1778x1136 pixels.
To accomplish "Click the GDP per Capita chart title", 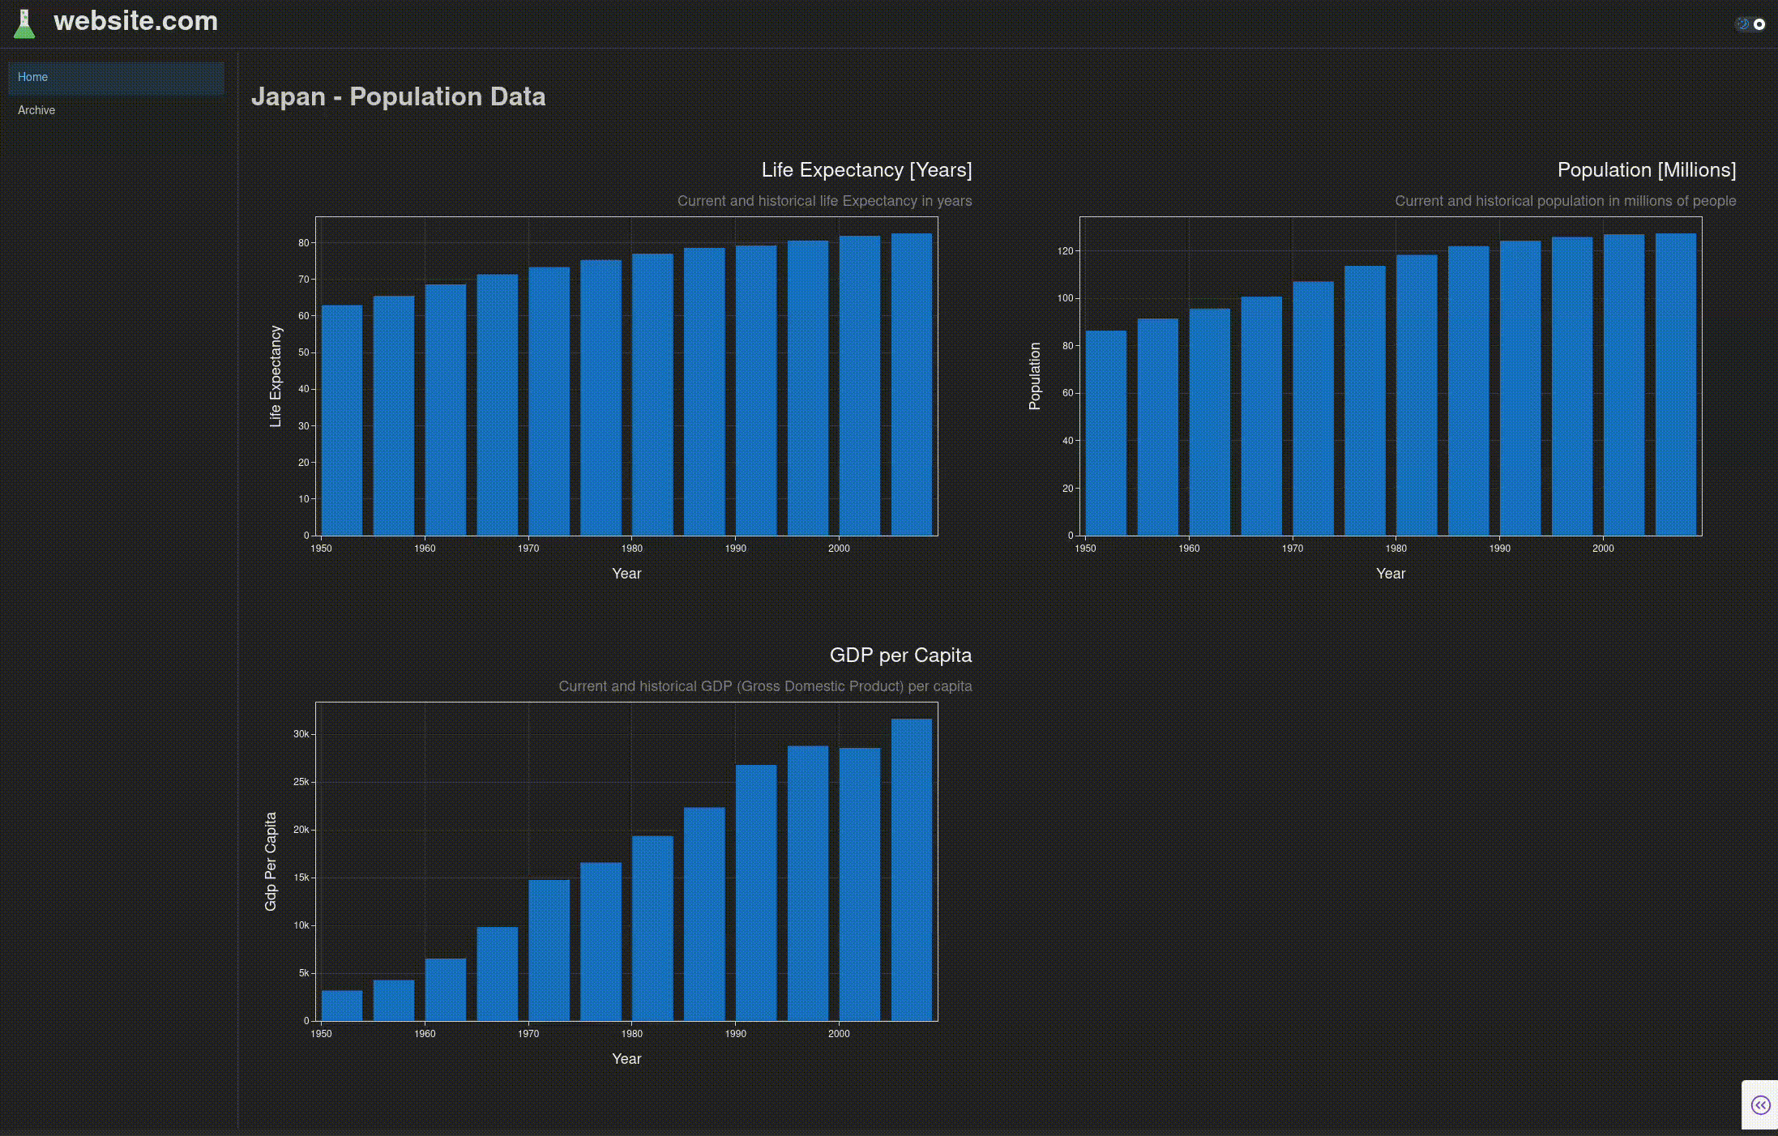I will 900,656.
